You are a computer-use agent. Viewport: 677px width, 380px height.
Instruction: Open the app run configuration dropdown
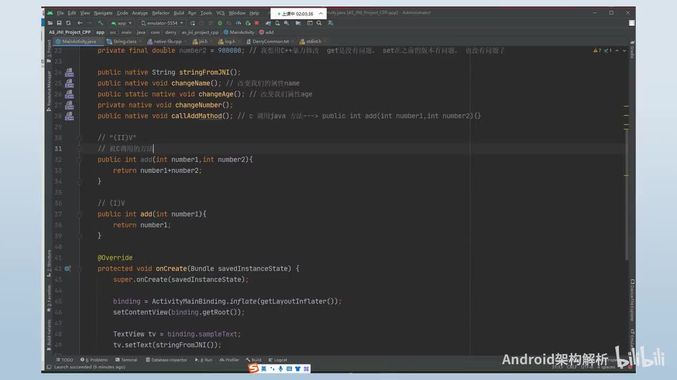tap(122, 23)
